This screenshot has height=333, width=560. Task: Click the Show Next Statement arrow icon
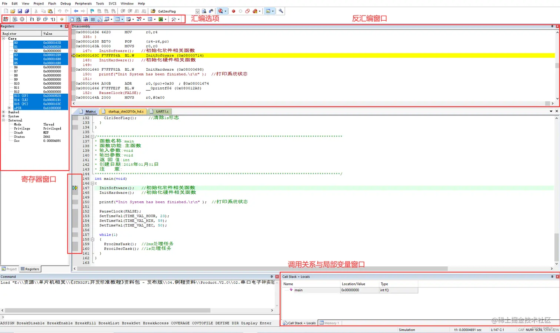coord(62,19)
